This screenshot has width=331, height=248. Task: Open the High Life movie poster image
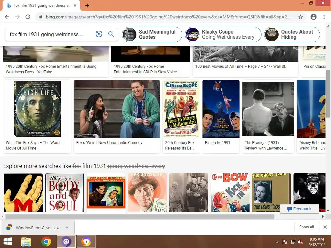point(37,109)
